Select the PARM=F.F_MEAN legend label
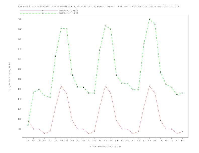 pyautogui.click(x=69, y=13)
